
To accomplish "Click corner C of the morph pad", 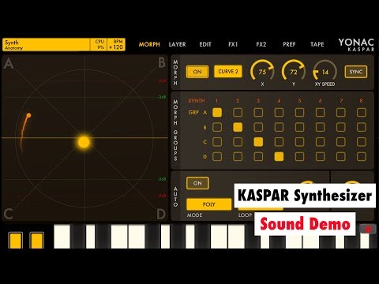I will [x=8, y=214].
